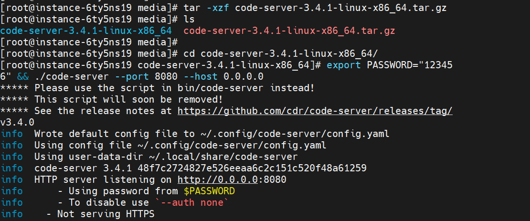Click the '--host' flag text
530x221 pixels.
pyautogui.click(x=201, y=76)
